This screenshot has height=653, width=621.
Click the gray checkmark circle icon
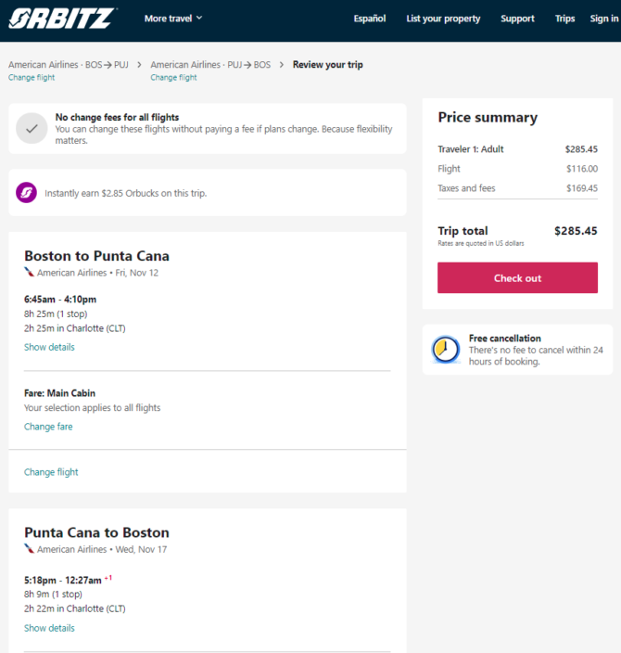tap(32, 128)
